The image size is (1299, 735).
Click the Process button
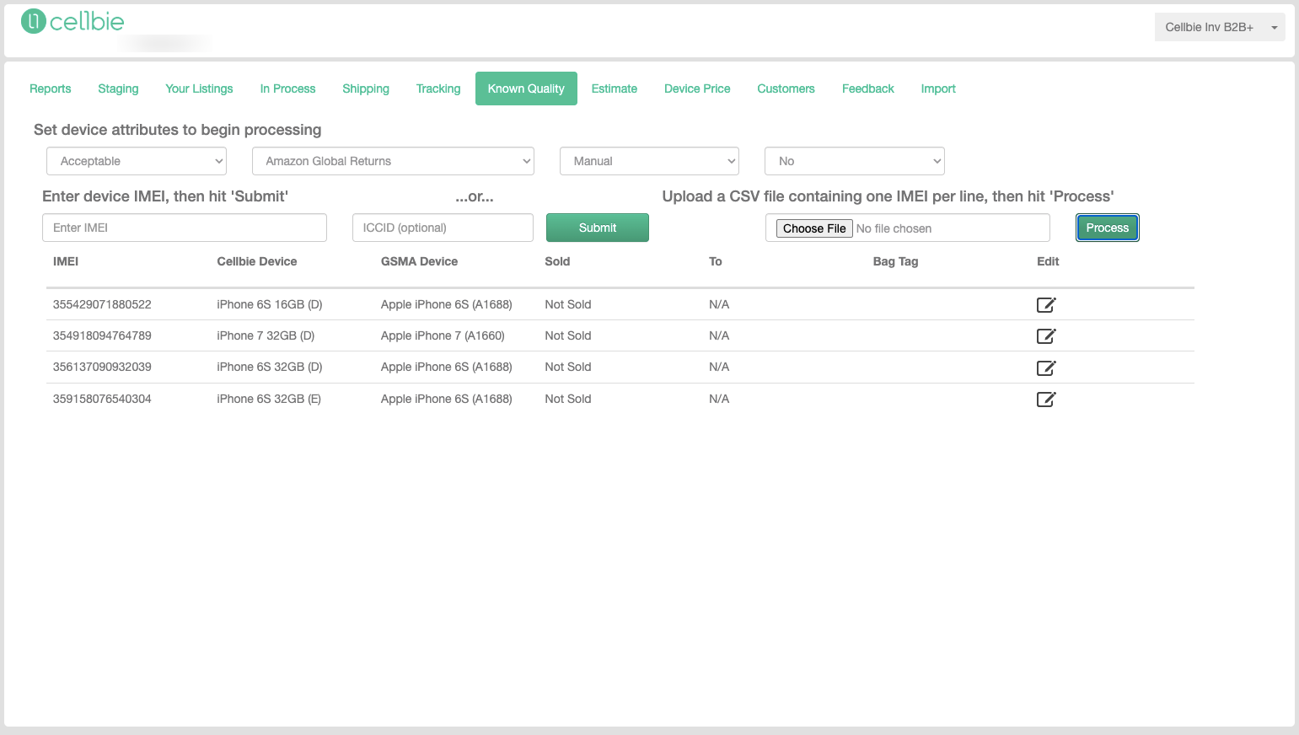coord(1108,228)
